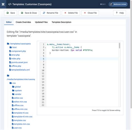Click the Joomla logo icon

(3, 4)
